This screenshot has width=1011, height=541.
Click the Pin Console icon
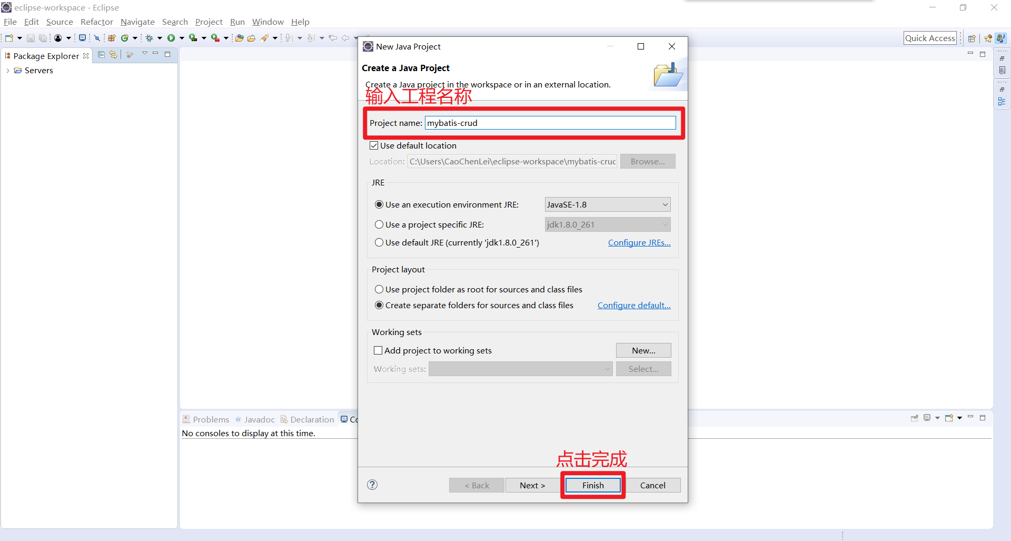point(915,418)
